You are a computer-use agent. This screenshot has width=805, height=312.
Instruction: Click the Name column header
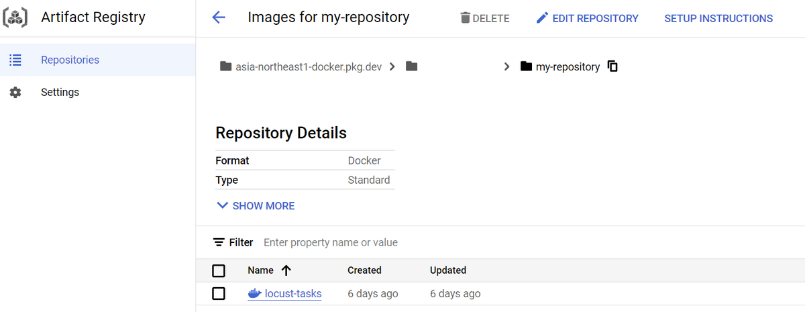(260, 270)
